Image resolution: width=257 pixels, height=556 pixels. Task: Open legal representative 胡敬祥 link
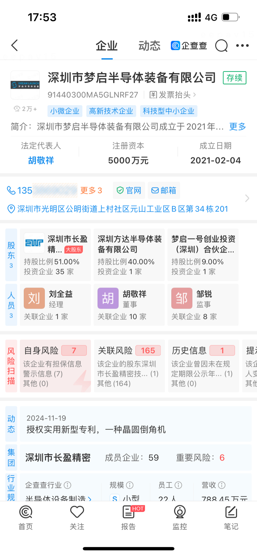coord(41,160)
